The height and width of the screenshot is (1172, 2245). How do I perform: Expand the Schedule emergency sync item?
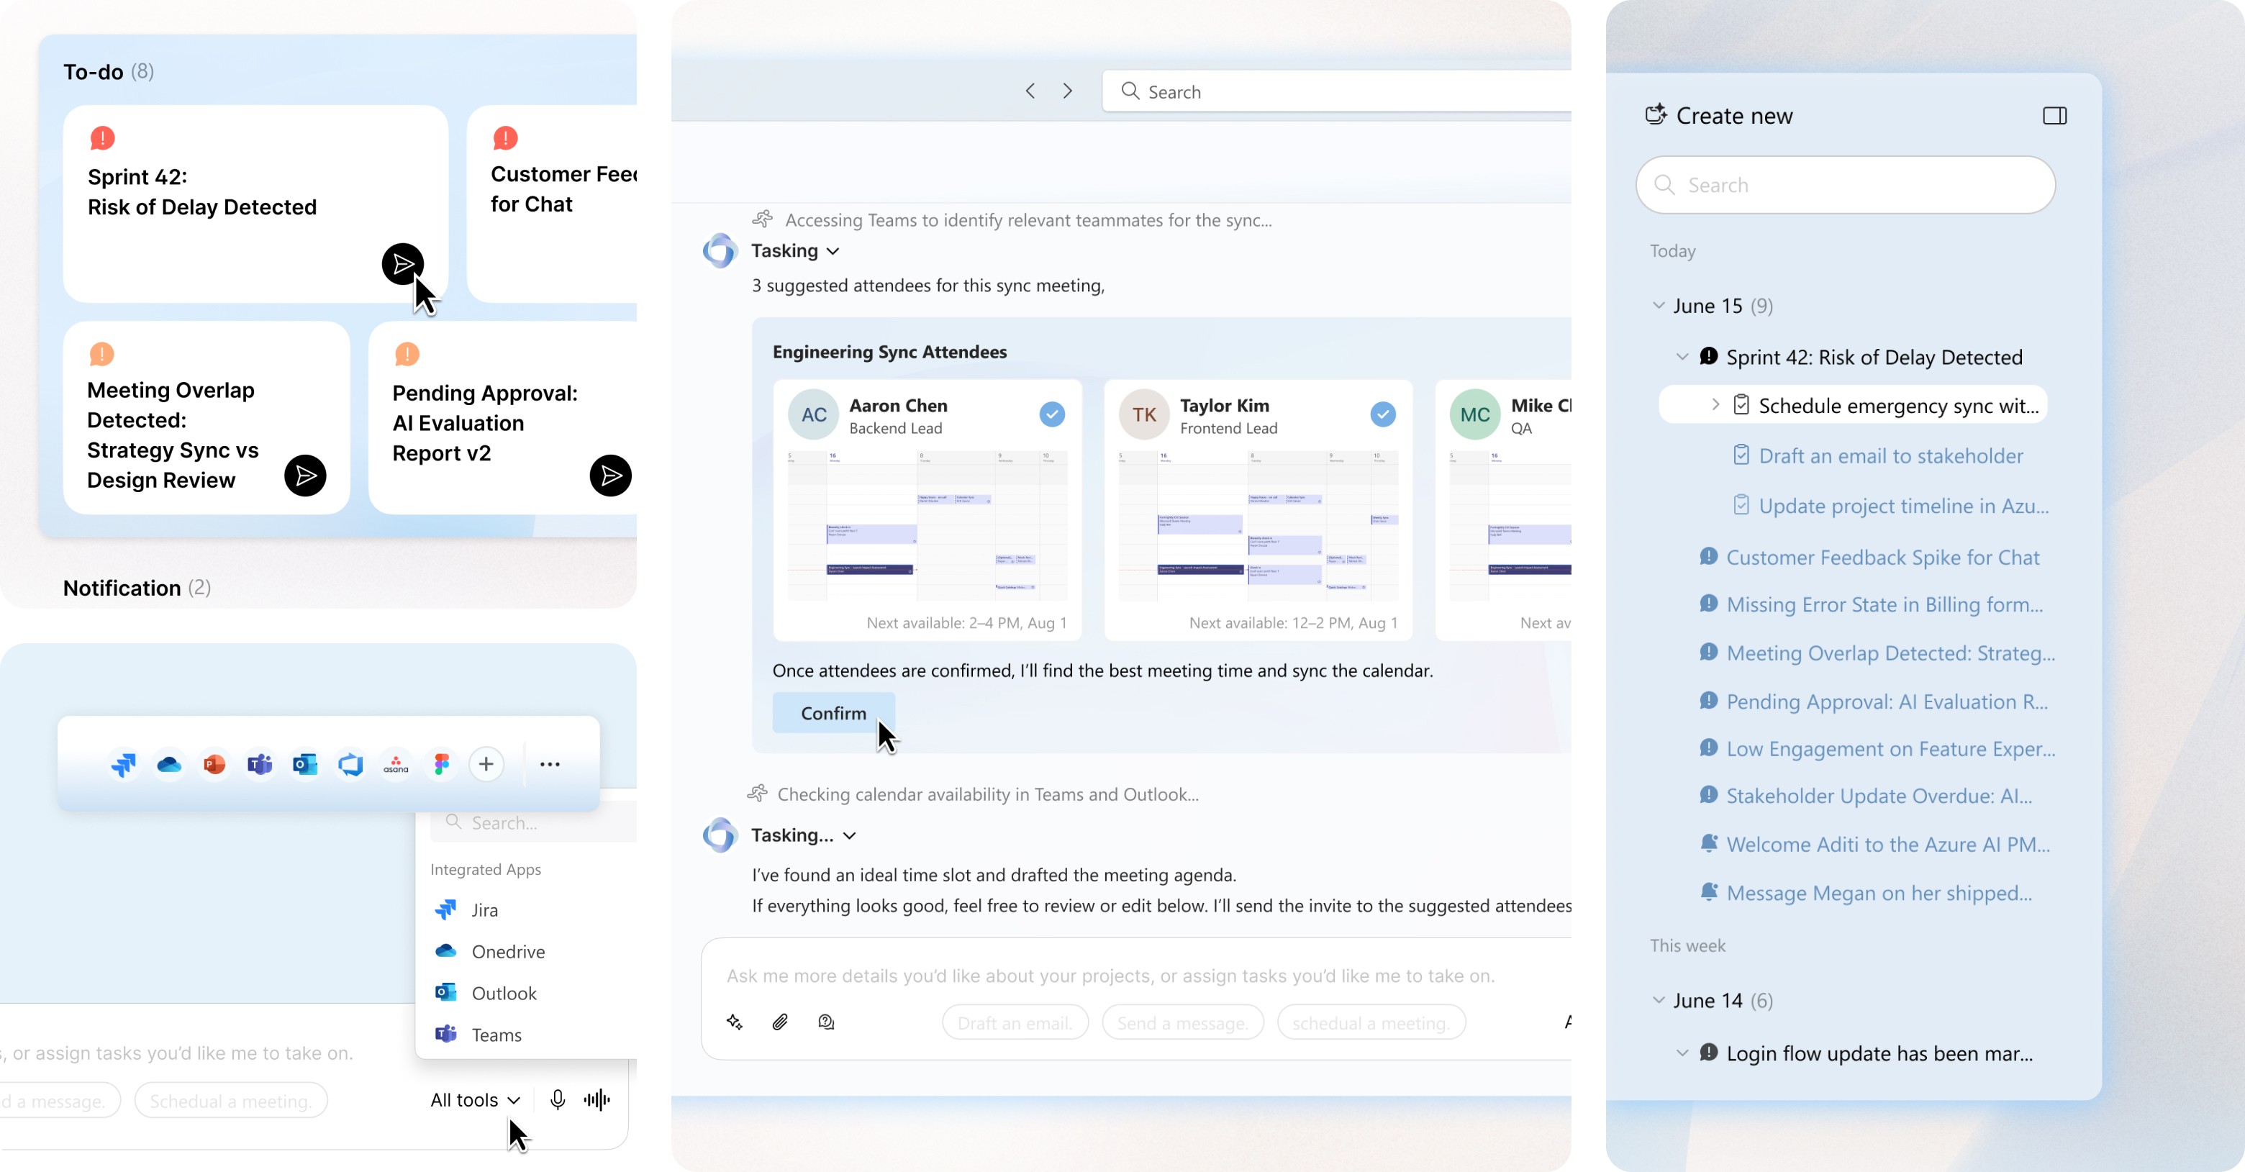[1715, 404]
